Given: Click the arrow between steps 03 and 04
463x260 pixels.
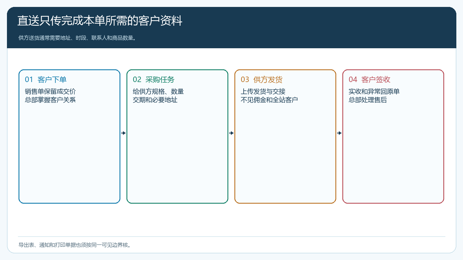Looking at the screenshot, I should coord(339,133).
